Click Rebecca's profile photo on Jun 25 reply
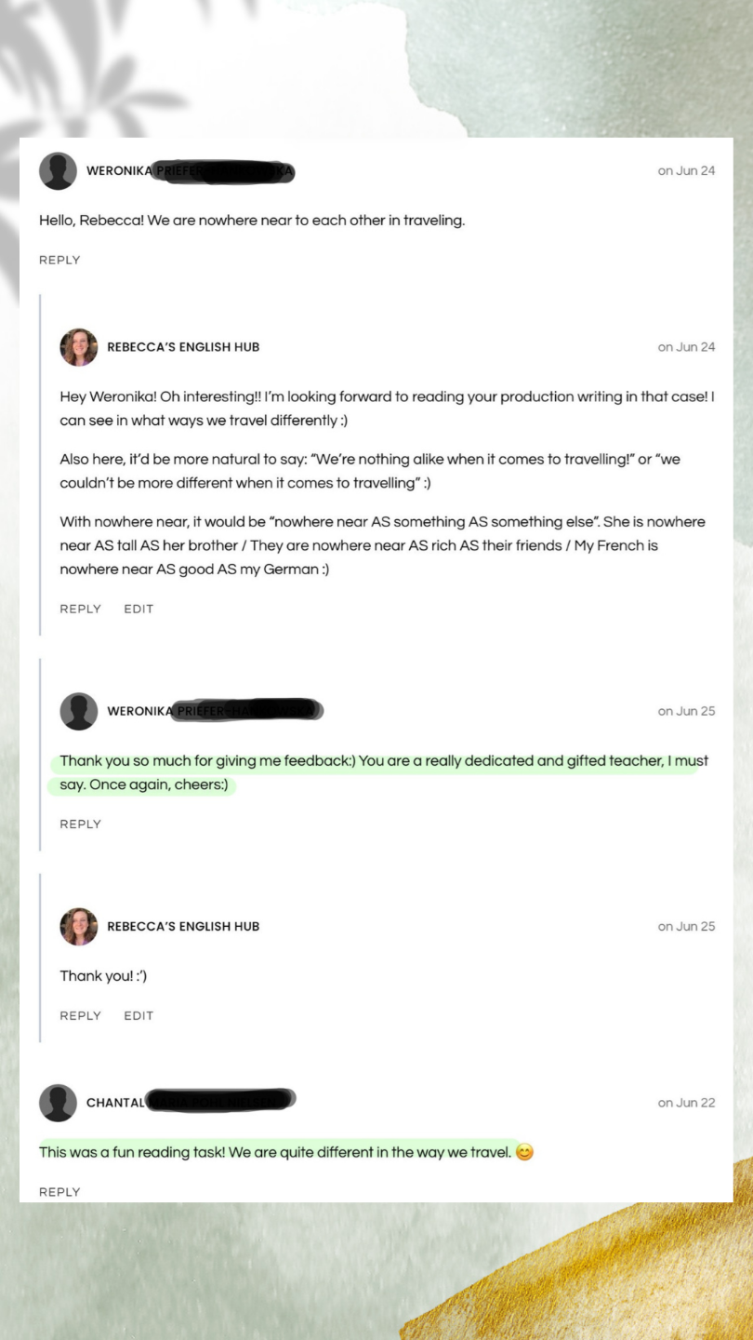 79,927
